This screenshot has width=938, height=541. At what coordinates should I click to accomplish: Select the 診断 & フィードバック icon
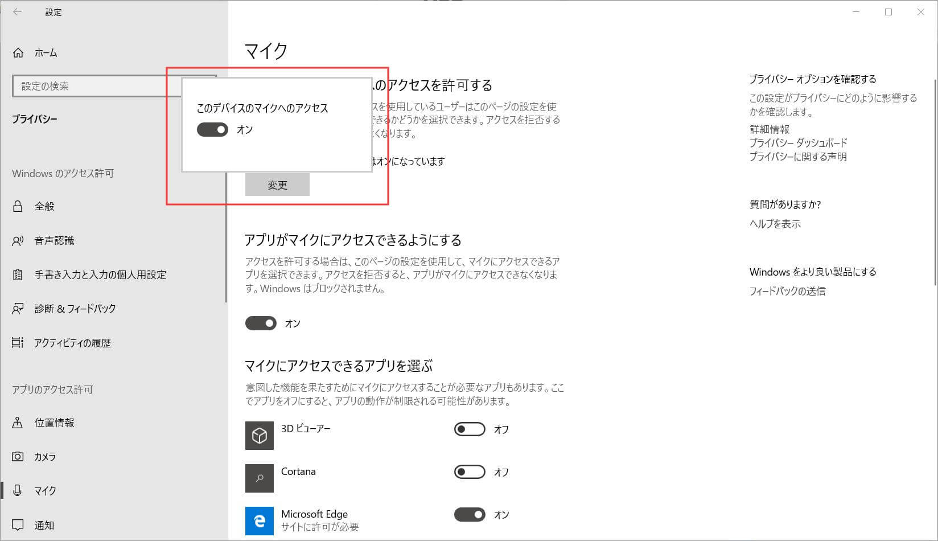coord(18,309)
